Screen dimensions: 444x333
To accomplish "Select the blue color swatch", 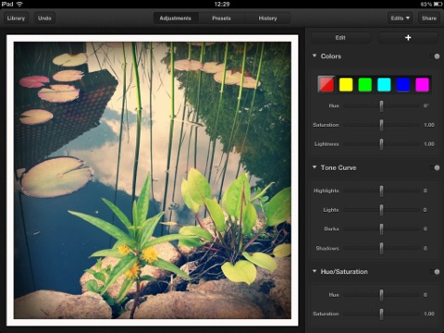I will coord(403,84).
